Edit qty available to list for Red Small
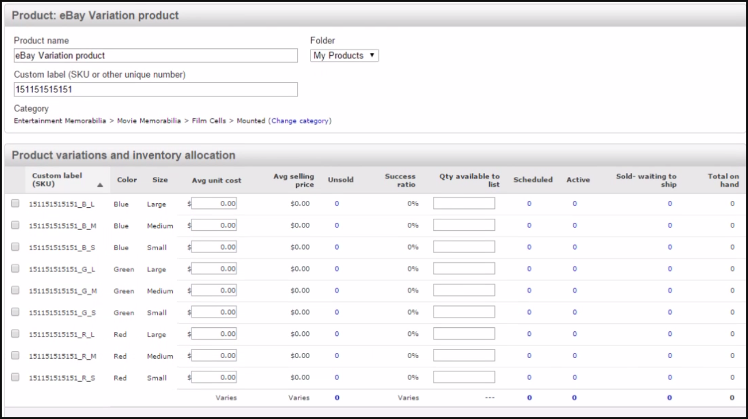This screenshot has height=419, width=748. (x=464, y=377)
